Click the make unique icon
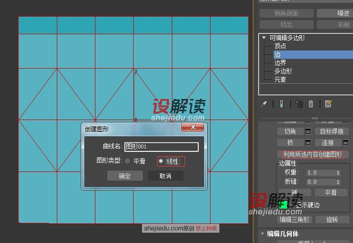 [299, 104]
